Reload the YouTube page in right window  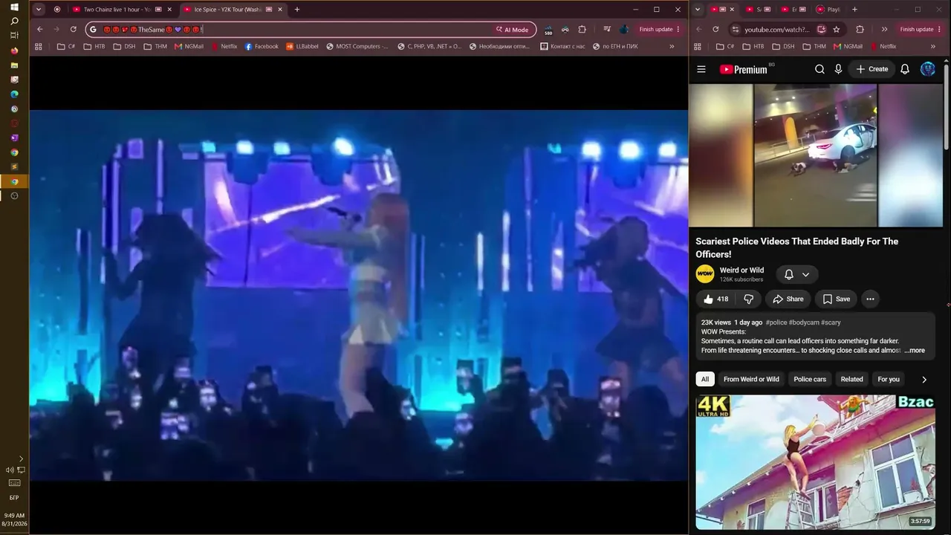(715, 29)
